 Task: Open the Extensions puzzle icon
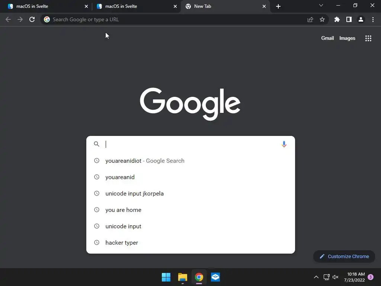pyautogui.click(x=337, y=19)
